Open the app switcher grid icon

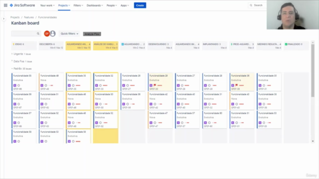pos(5,5)
